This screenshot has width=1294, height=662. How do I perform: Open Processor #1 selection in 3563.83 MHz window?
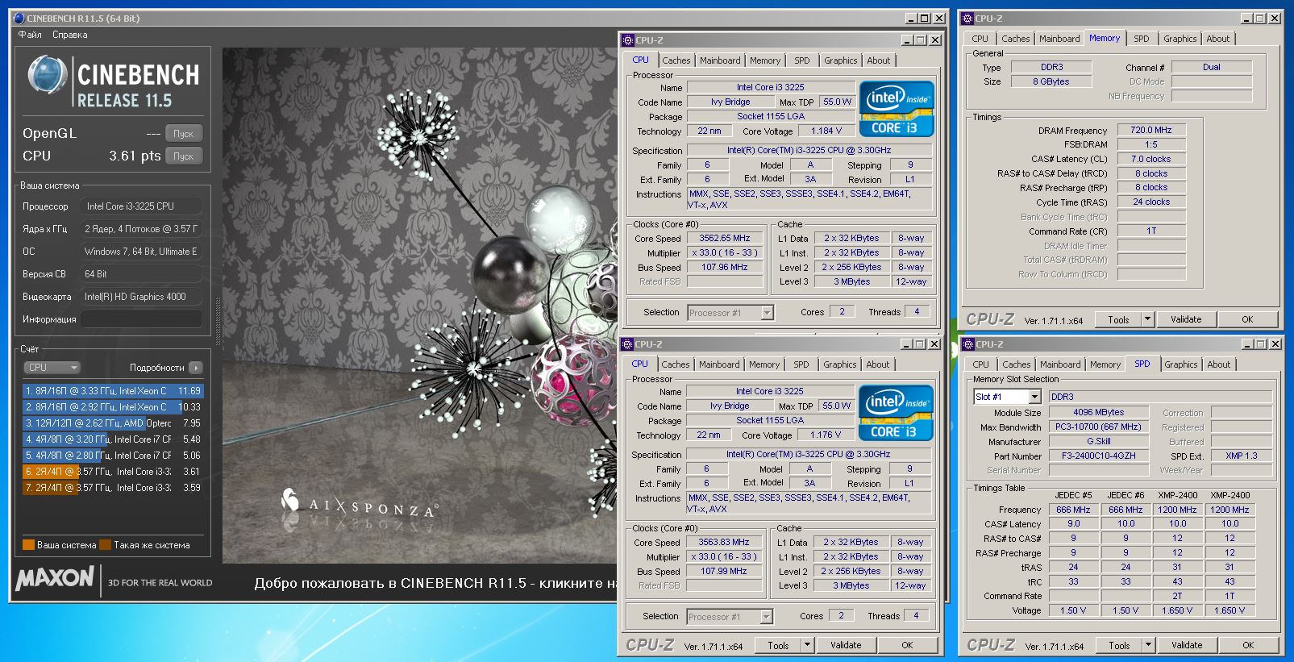coord(767,617)
